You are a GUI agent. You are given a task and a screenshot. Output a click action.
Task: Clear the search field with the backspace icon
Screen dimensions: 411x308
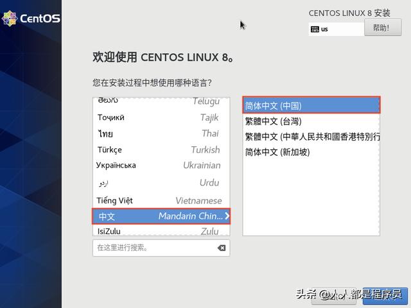point(222,248)
